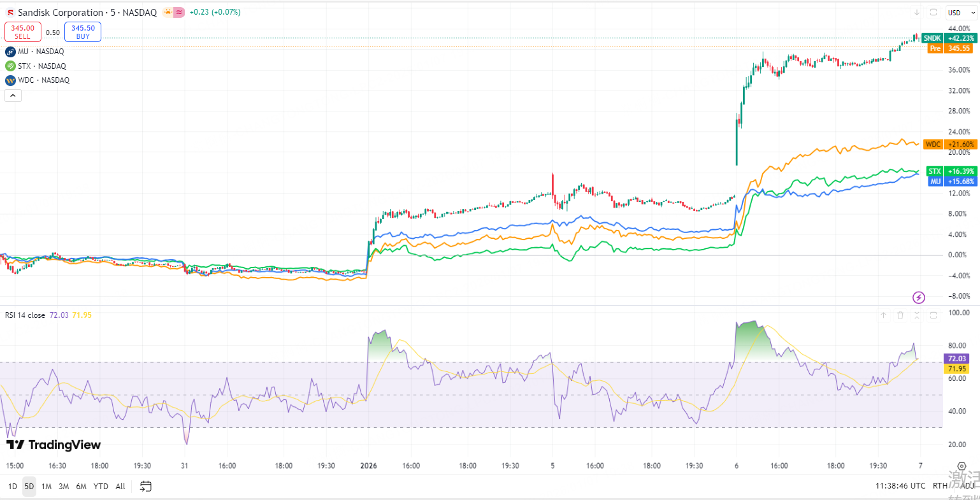Open the 11:38:46 UTC timezone menu

900,485
